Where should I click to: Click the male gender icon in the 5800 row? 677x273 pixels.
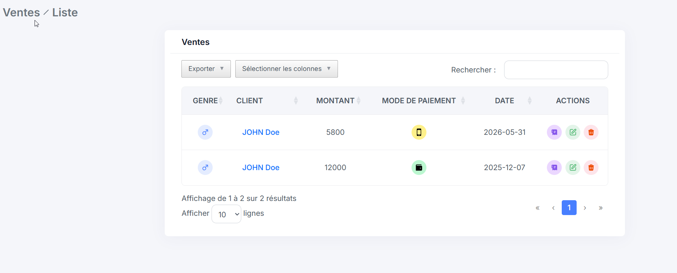point(205,132)
